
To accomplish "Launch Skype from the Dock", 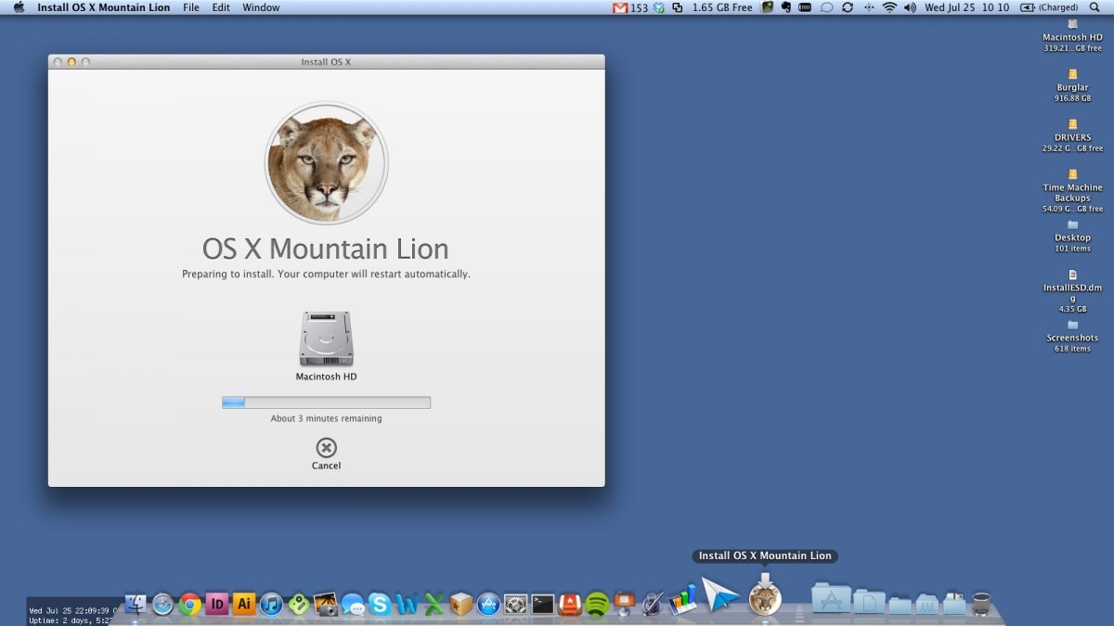I will pos(380,604).
